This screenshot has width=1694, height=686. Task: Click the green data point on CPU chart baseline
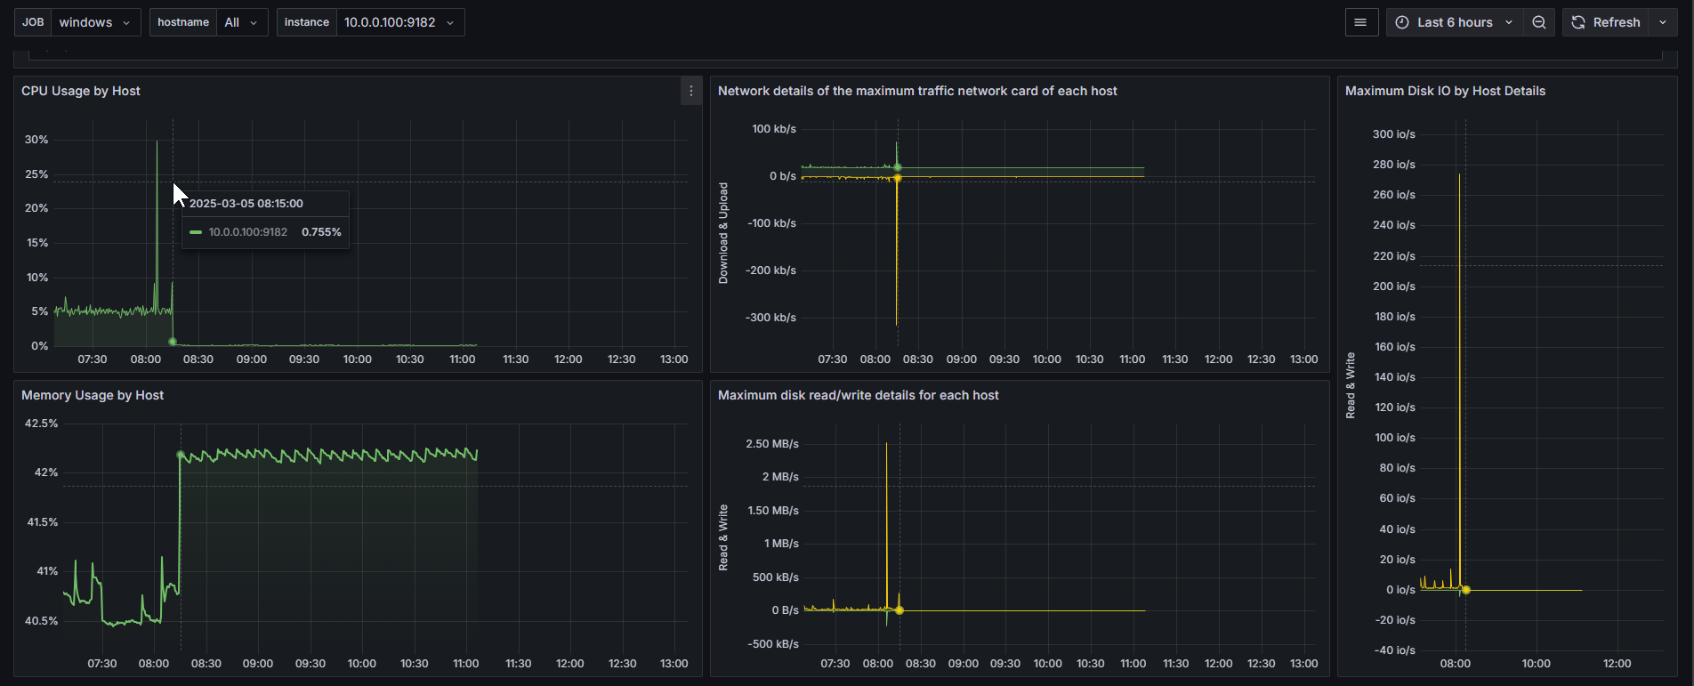click(x=173, y=342)
